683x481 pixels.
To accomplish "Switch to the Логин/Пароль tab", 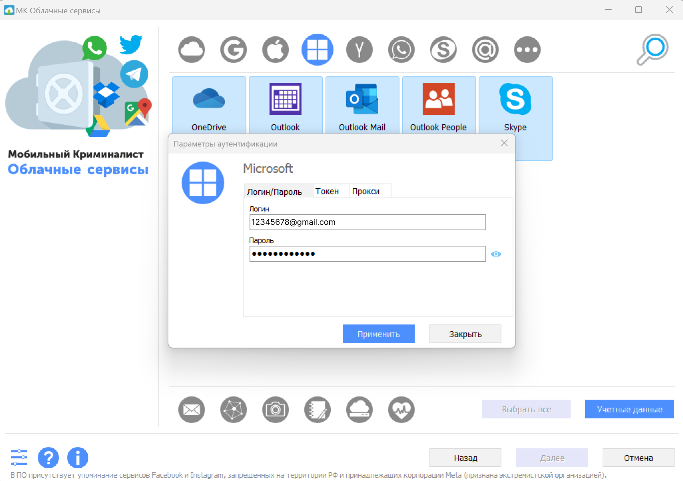I will (278, 191).
